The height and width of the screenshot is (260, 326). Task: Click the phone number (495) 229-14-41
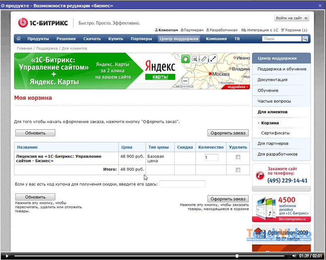coord(287,180)
